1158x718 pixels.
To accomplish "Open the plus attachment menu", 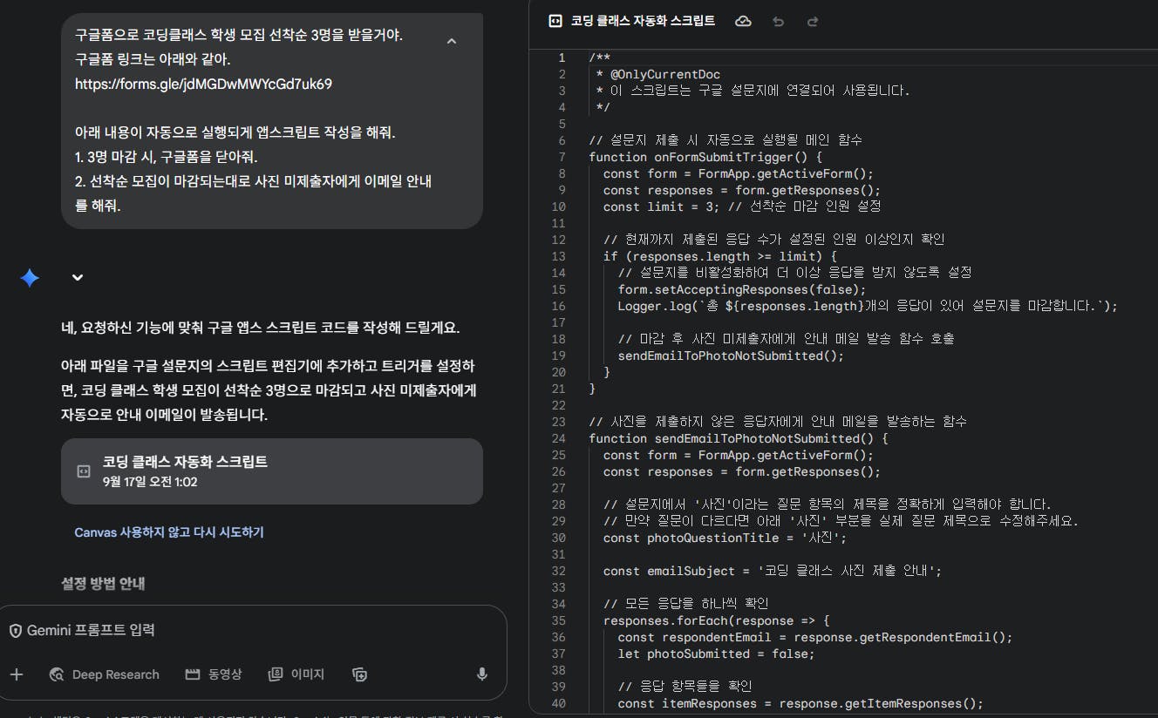I will pyautogui.click(x=16, y=674).
